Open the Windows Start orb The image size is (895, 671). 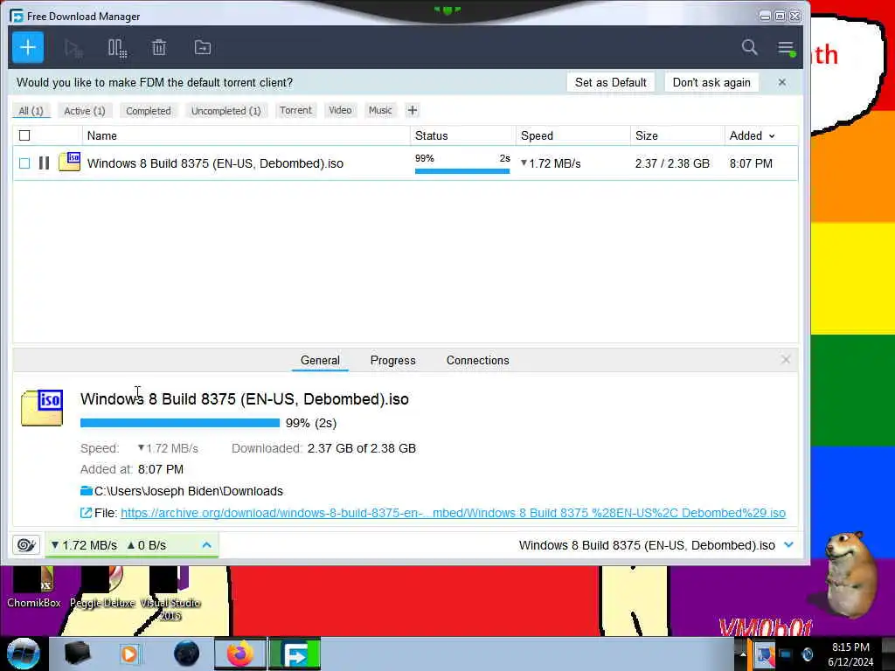[x=24, y=654]
